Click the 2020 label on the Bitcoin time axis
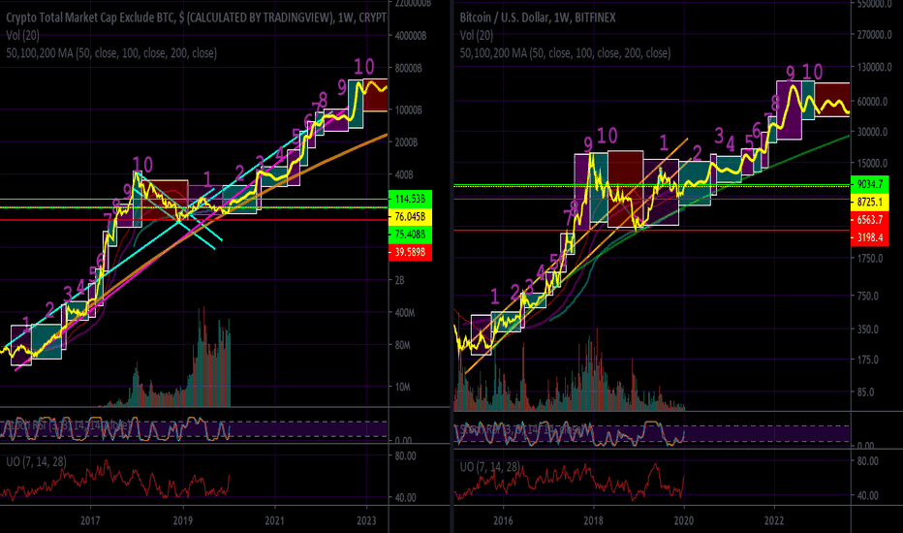The height and width of the screenshot is (533, 903). coord(684,521)
